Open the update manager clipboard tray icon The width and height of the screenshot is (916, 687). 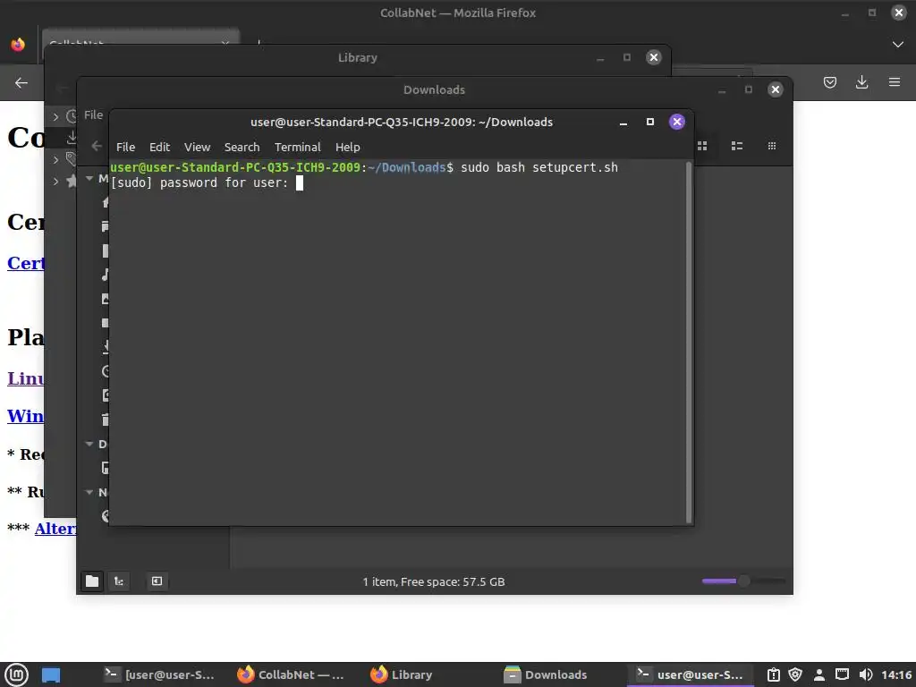pos(773,674)
